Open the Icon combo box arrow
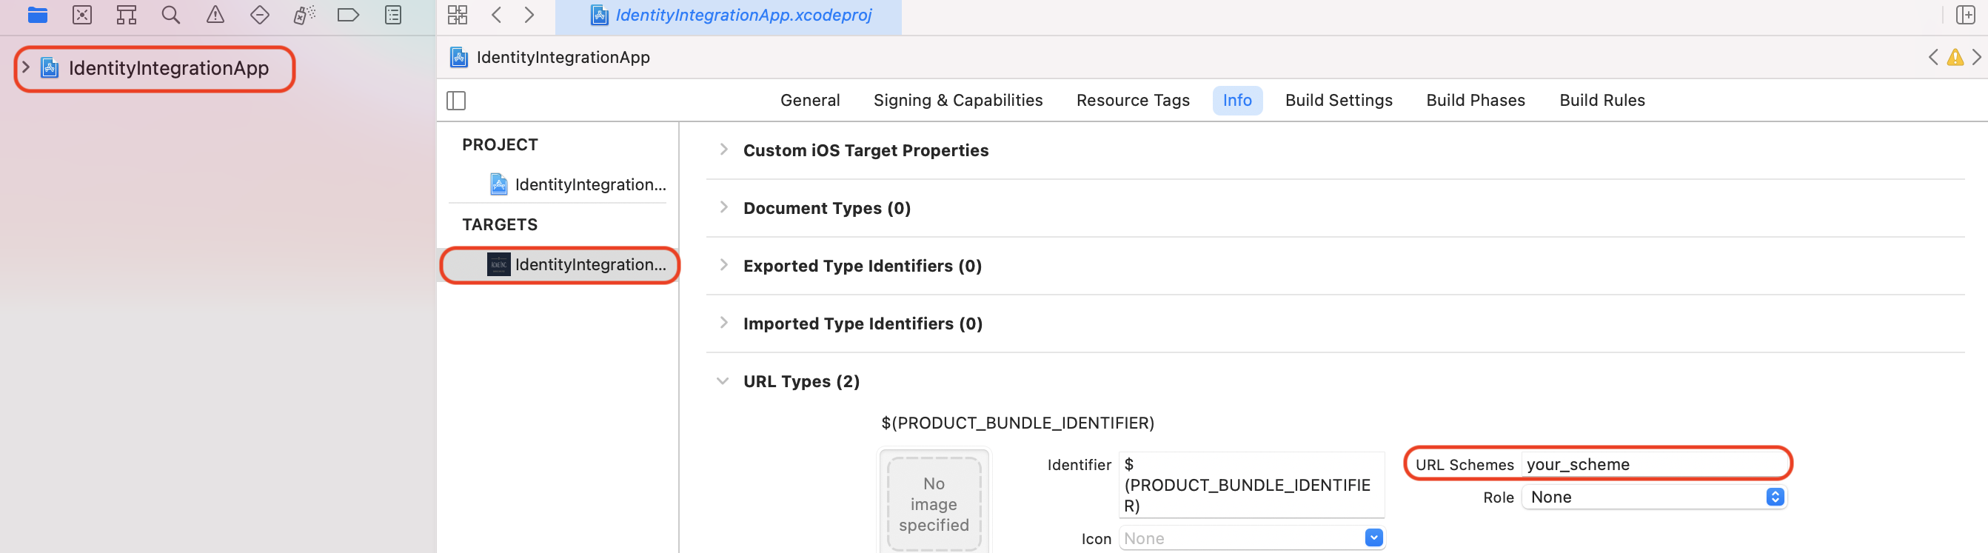The height and width of the screenshot is (553, 1988). tap(1373, 537)
